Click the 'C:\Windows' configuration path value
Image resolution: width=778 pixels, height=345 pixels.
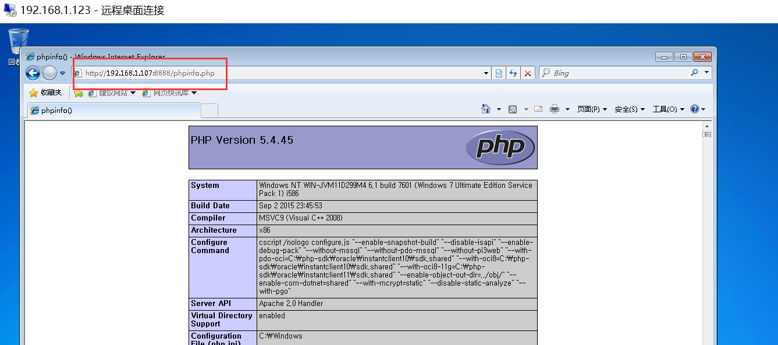280,336
